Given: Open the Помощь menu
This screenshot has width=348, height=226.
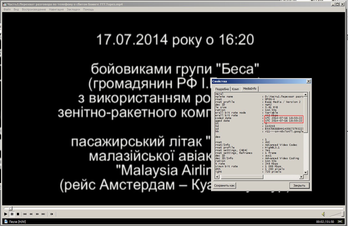Looking at the screenshot, I should tap(88, 9).
